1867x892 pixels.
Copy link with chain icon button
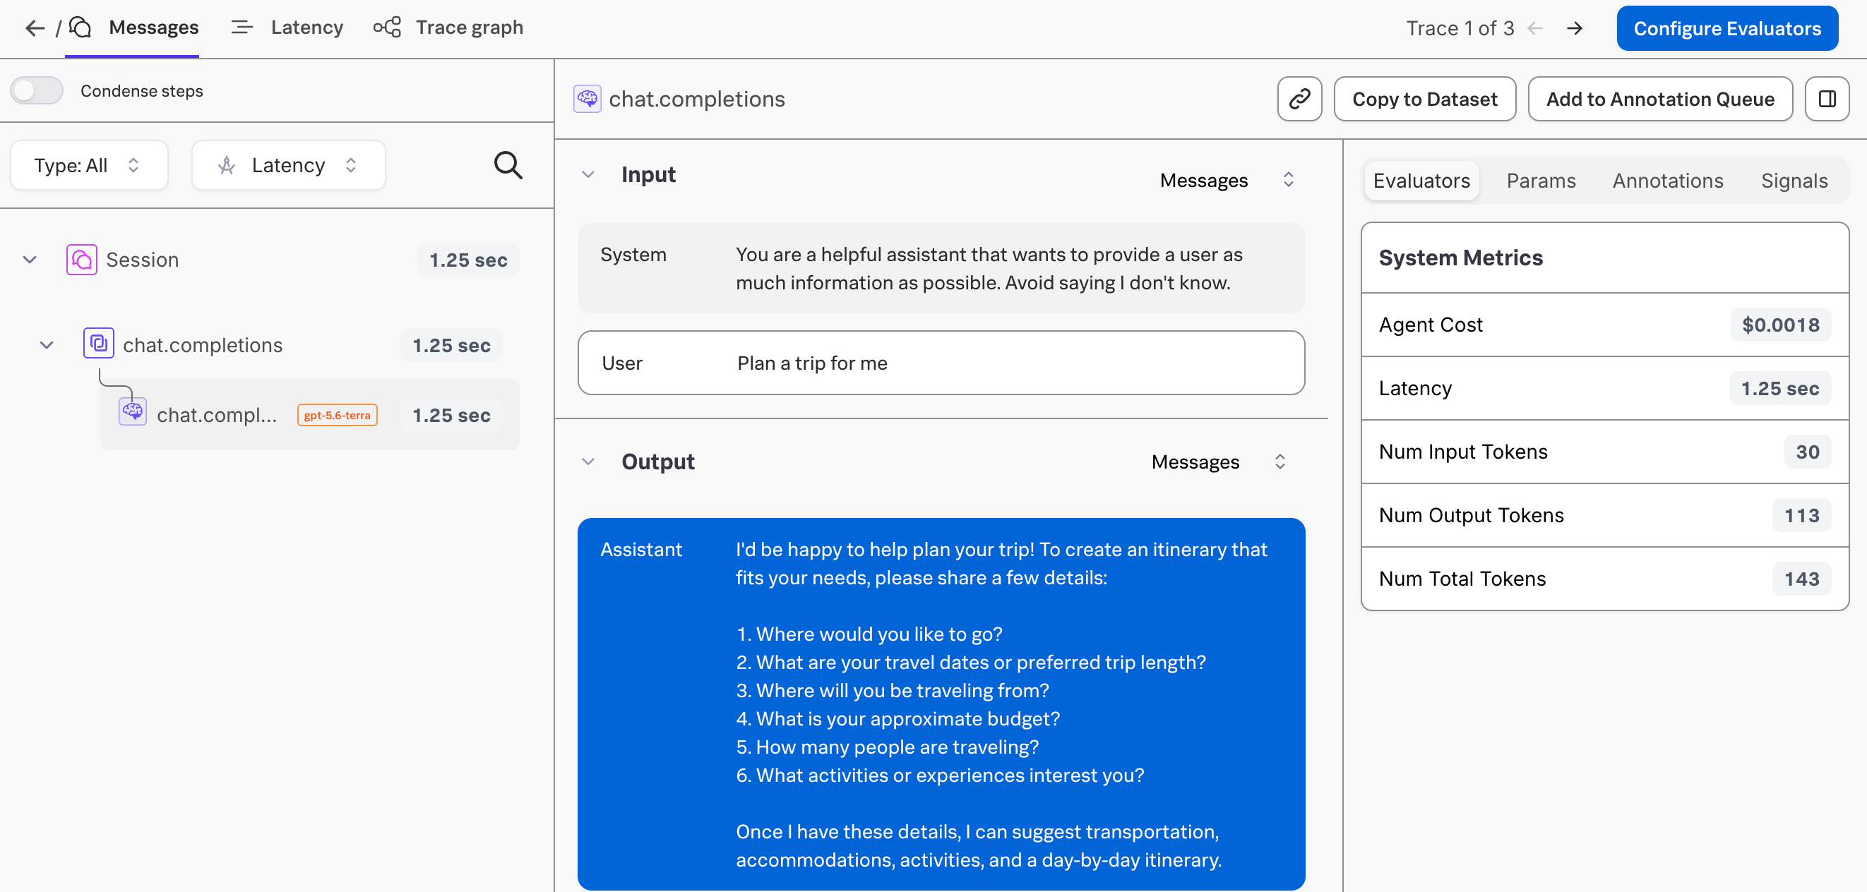point(1299,99)
